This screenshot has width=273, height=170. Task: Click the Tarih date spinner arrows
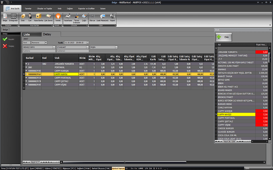(x=87, y=42)
